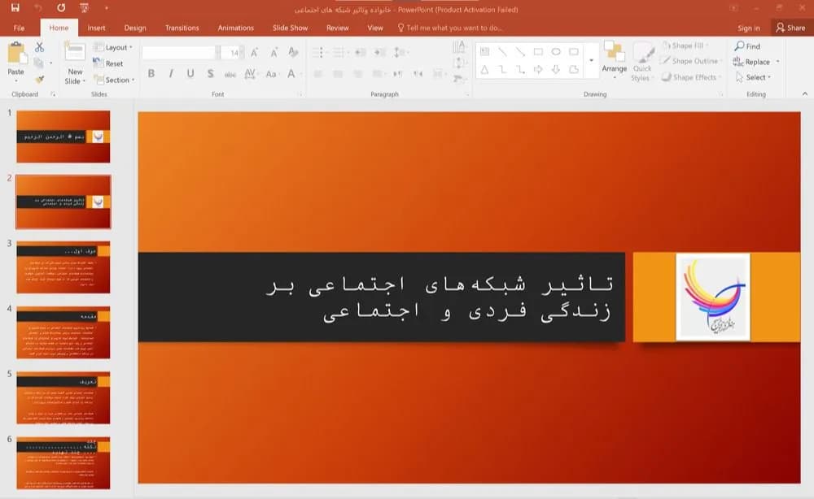This screenshot has height=499, width=814.
Task: Toggle Center paragraph alignment
Action: coord(338,74)
